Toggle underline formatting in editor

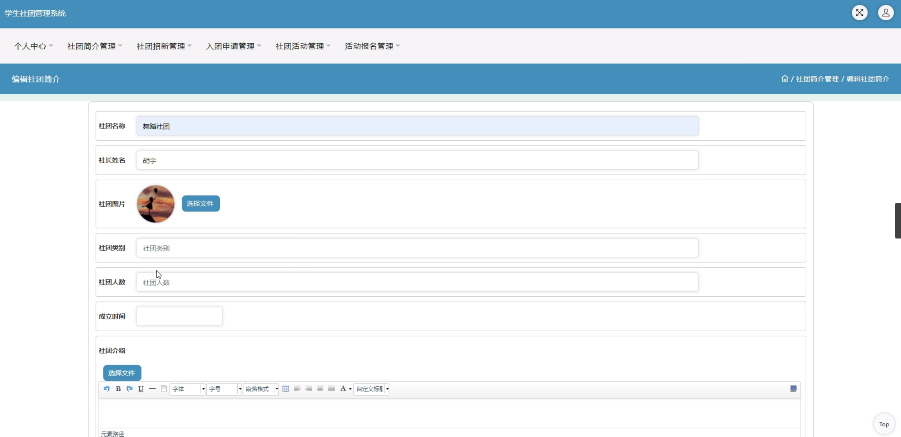pyautogui.click(x=141, y=389)
